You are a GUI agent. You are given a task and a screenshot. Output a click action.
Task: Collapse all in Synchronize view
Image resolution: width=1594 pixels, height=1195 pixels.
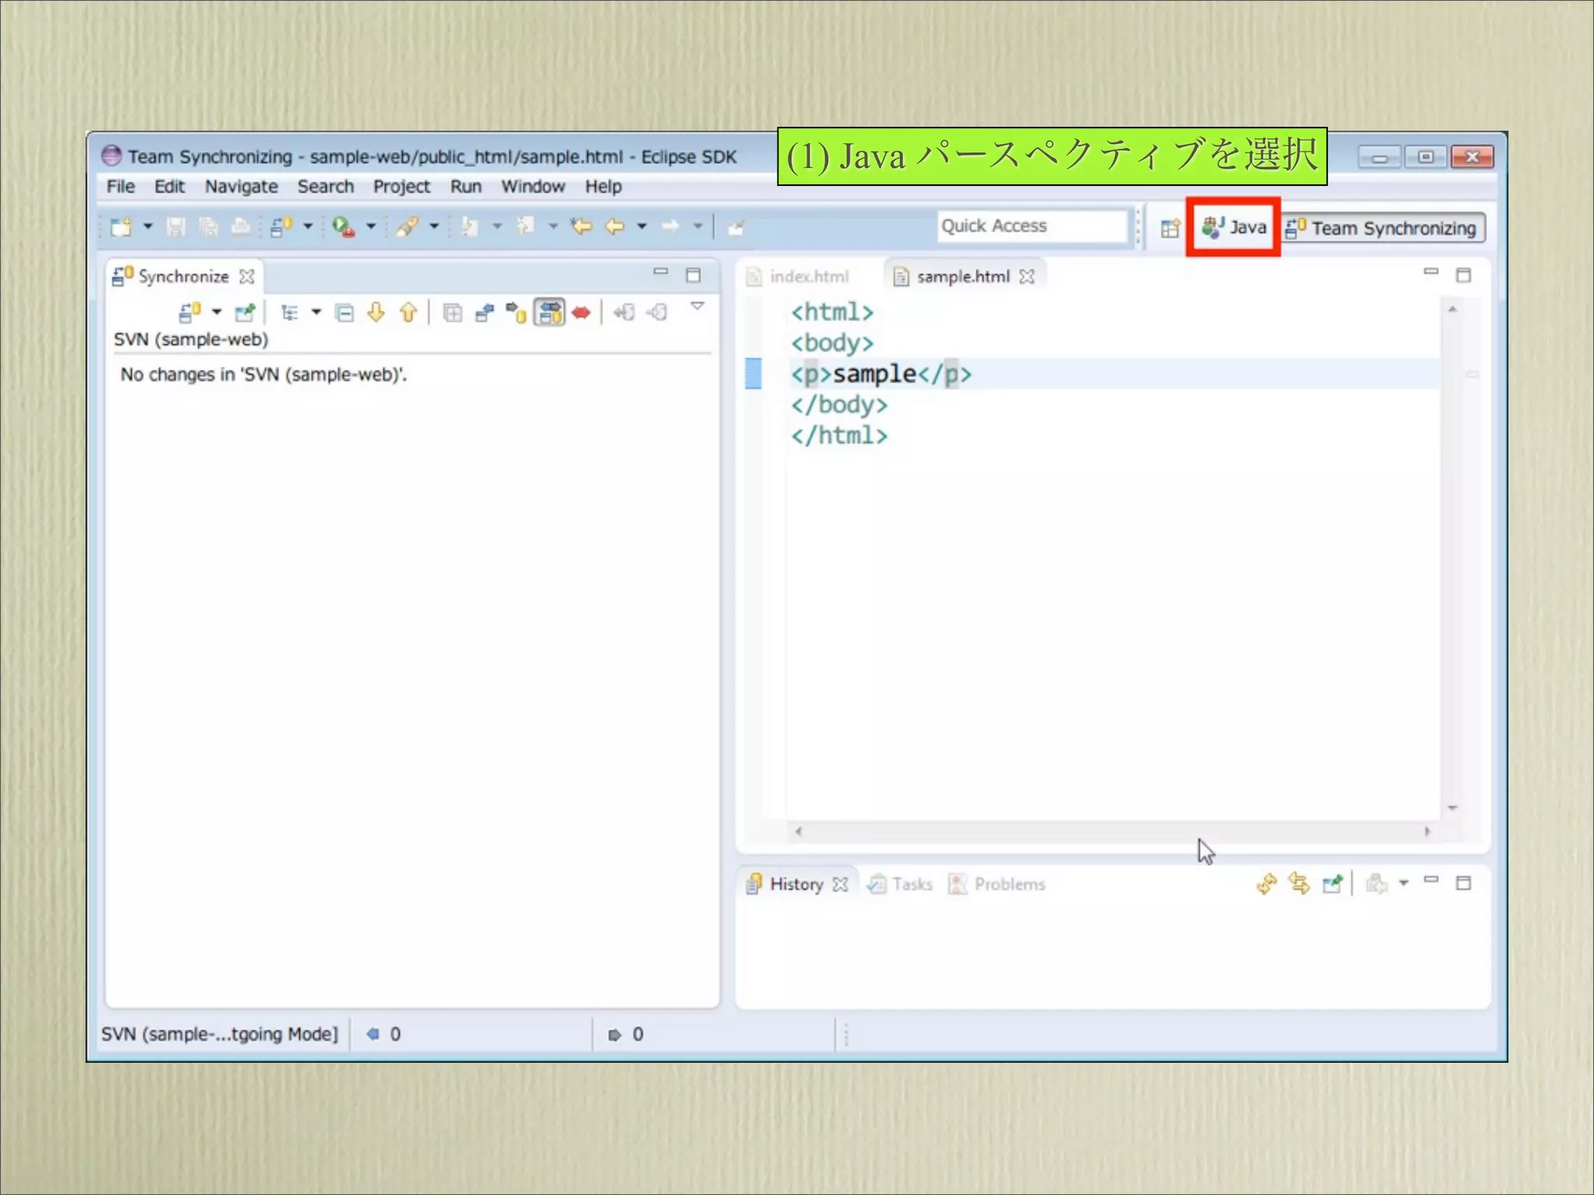(x=344, y=313)
